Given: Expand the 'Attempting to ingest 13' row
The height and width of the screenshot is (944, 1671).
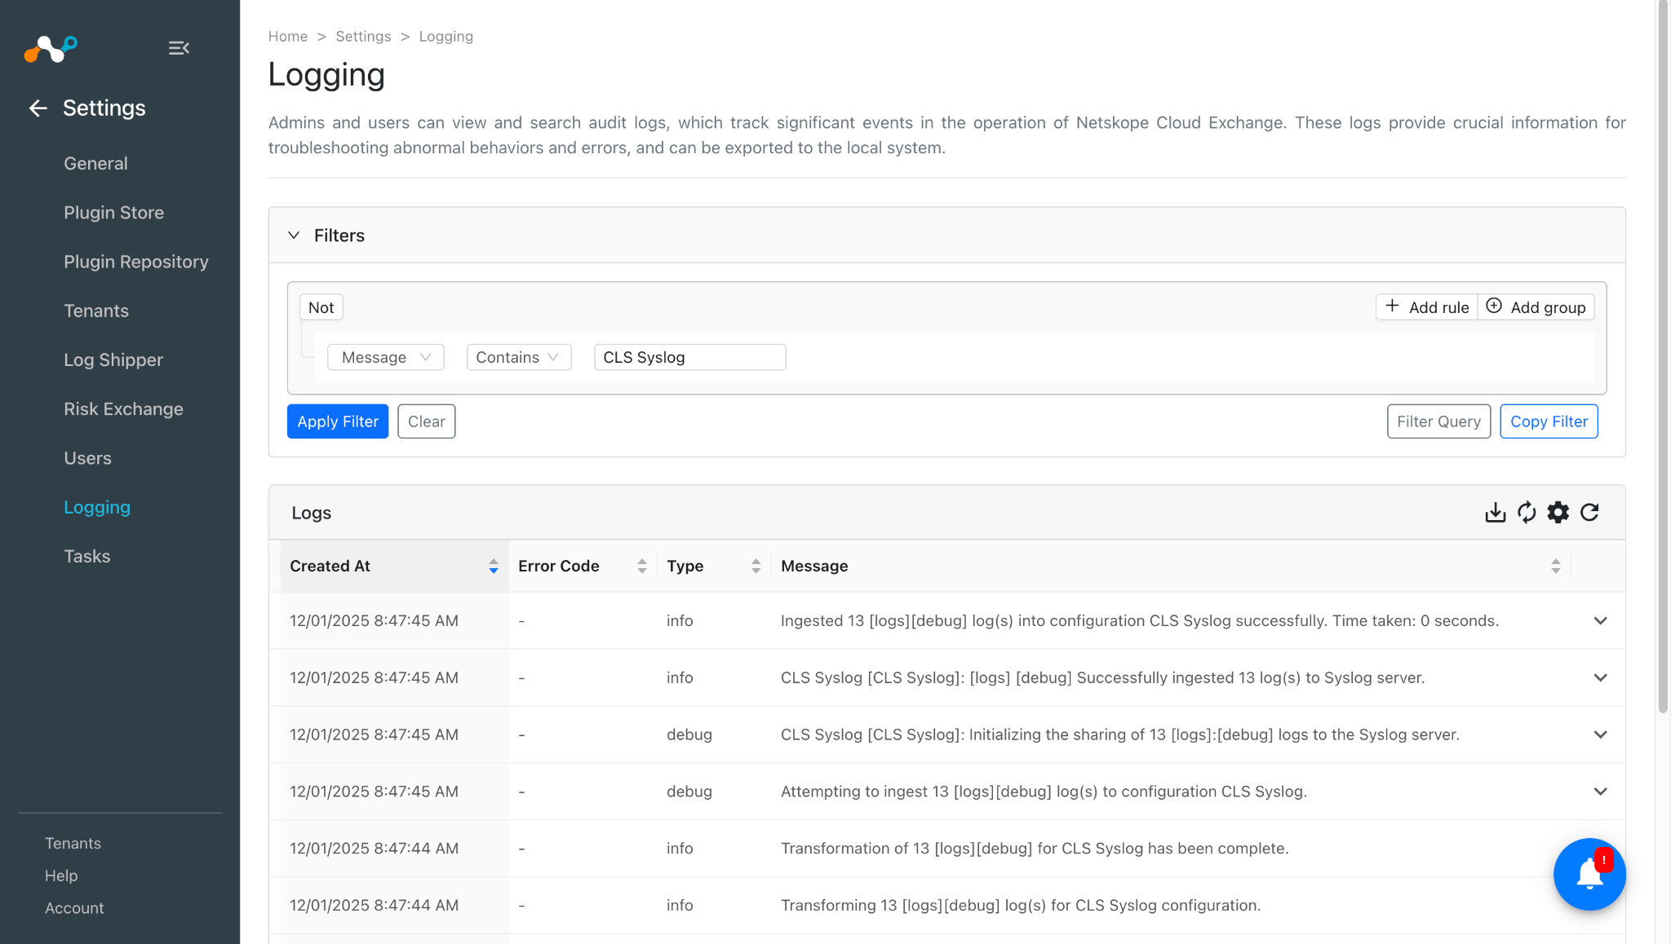Looking at the screenshot, I should coord(1600,792).
